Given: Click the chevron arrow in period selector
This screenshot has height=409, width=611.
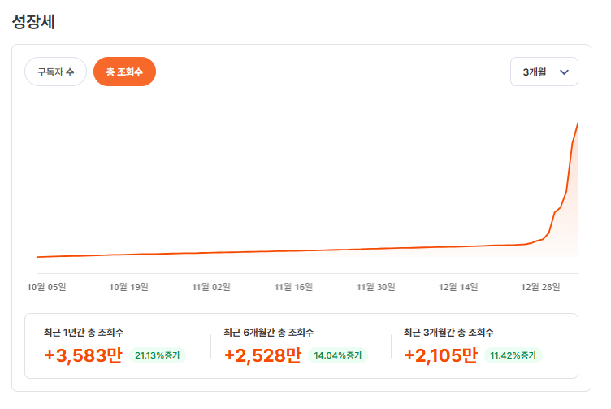Looking at the screenshot, I should pos(565,72).
